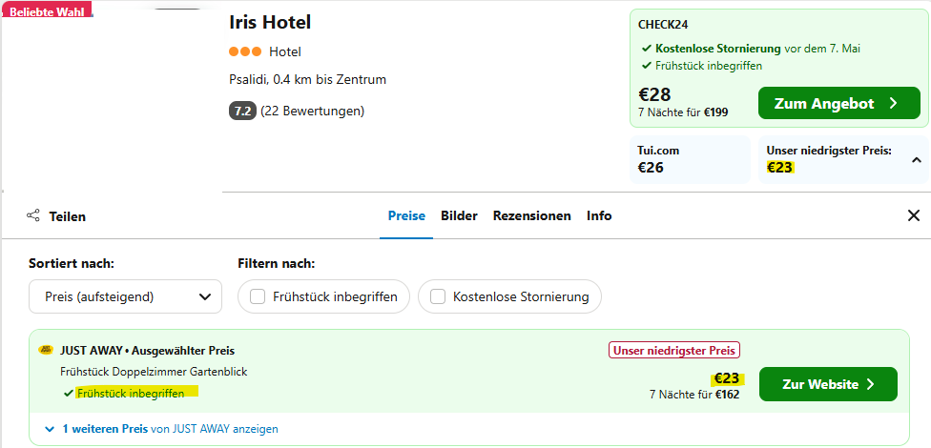Select the Info tab
The width and height of the screenshot is (931, 448).
click(x=599, y=215)
